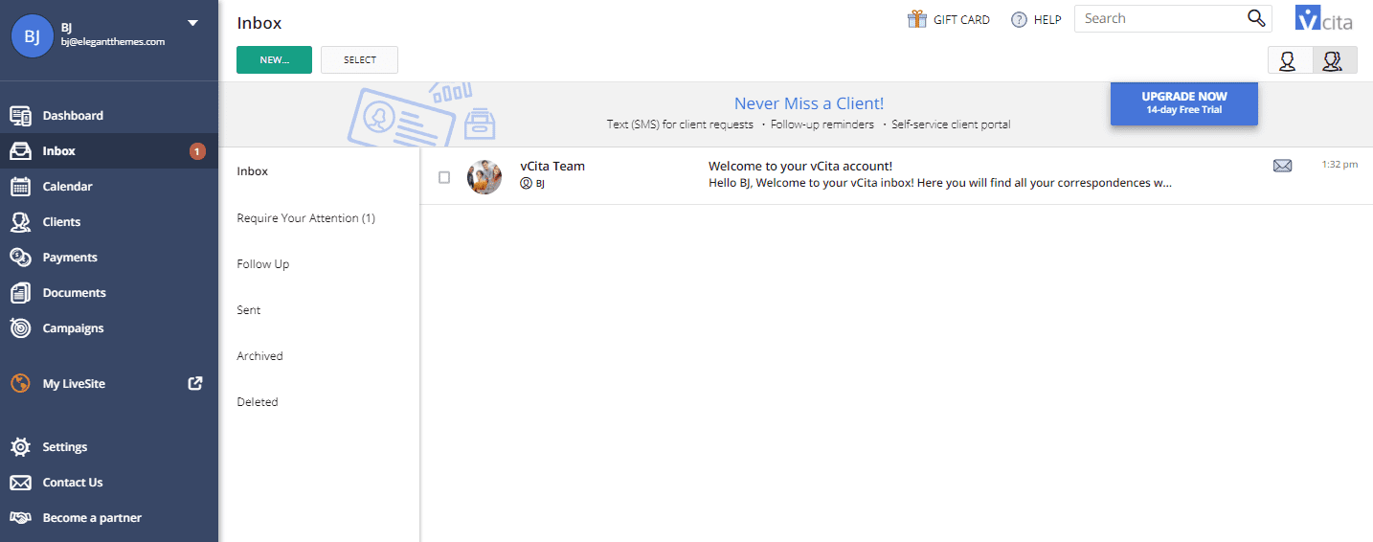Click the UPGRADE NOW free trial button
Image resolution: width=1373 pixels, height=542 pixels.
(x=1184, y=102)
